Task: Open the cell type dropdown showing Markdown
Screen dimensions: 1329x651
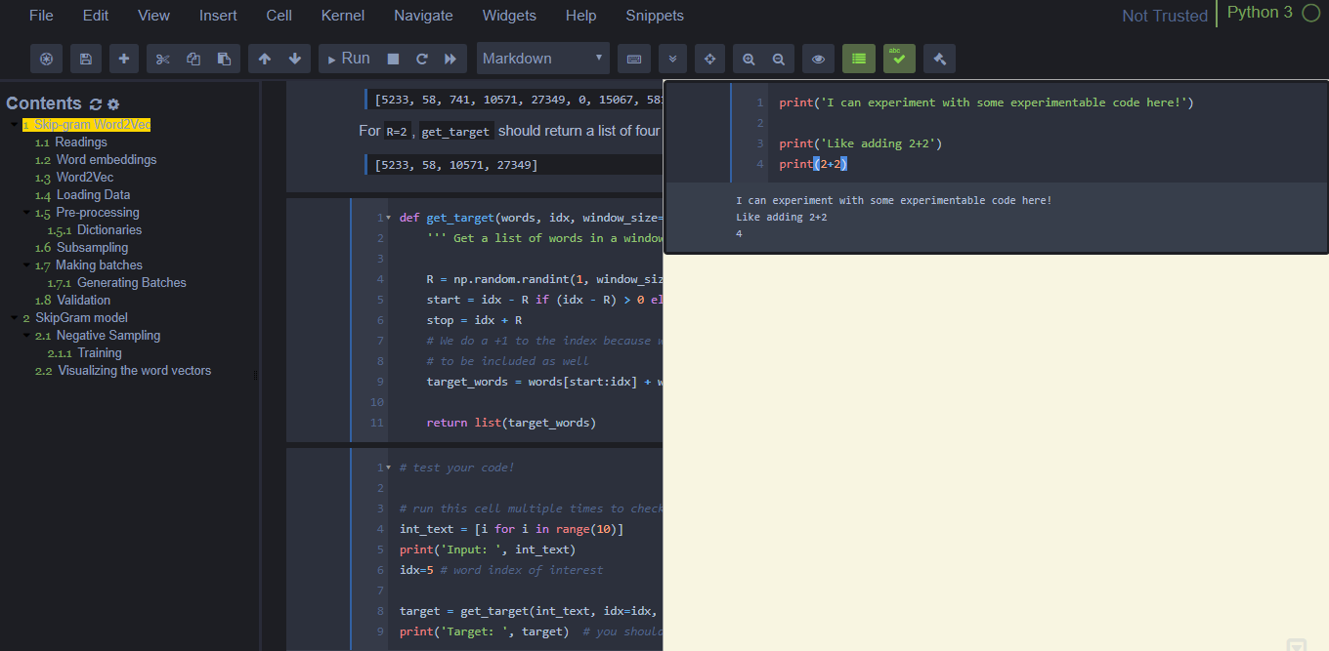Action: pos(542,59)
